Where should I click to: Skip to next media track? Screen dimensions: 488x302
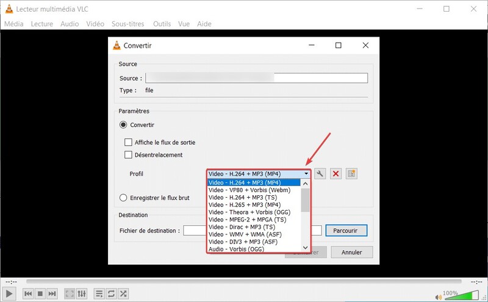click(x=52, y=293)
